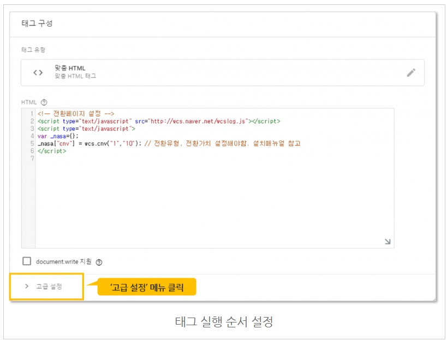Viewport: 447px width, 341px height.
Task: Click the 태그 구성 heading
Action: click(37, 23)
